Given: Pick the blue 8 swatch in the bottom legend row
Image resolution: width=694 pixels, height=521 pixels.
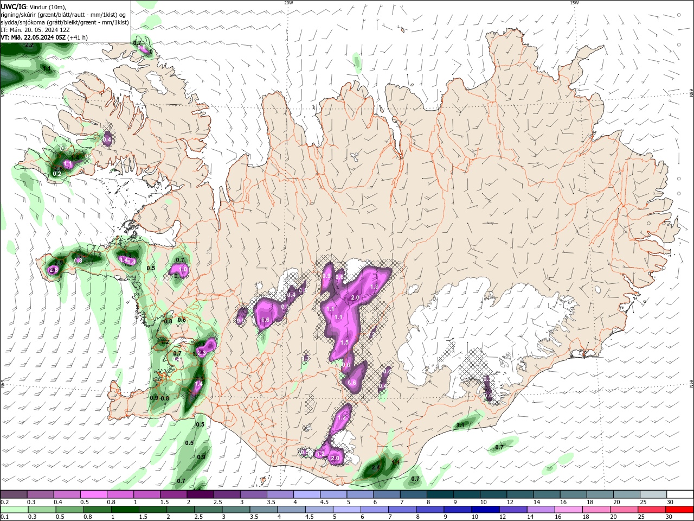Looking at the screenshot, I should pos(430,510).
